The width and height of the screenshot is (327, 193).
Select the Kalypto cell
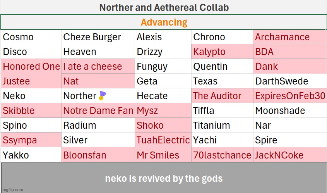[x=222, y=52]
